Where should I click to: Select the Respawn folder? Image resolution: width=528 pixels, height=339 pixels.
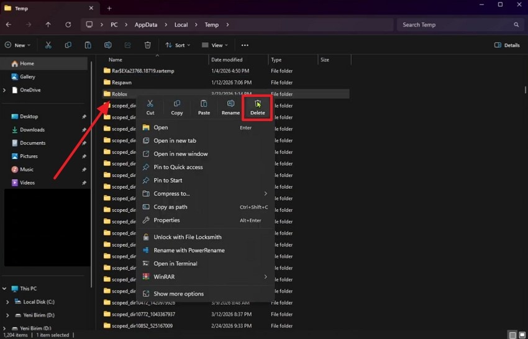225,83
